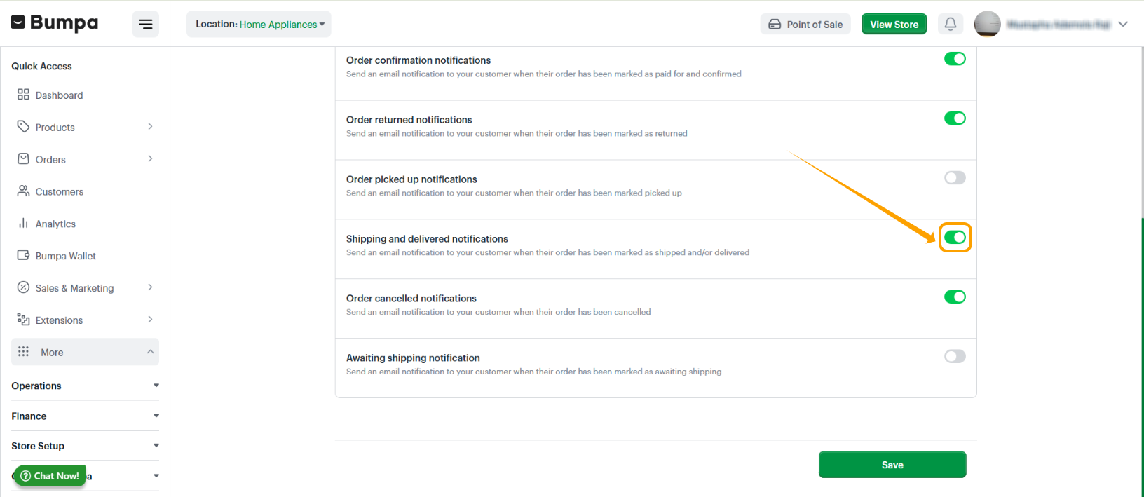Expand the Sales & Marketing arrow

150,287
